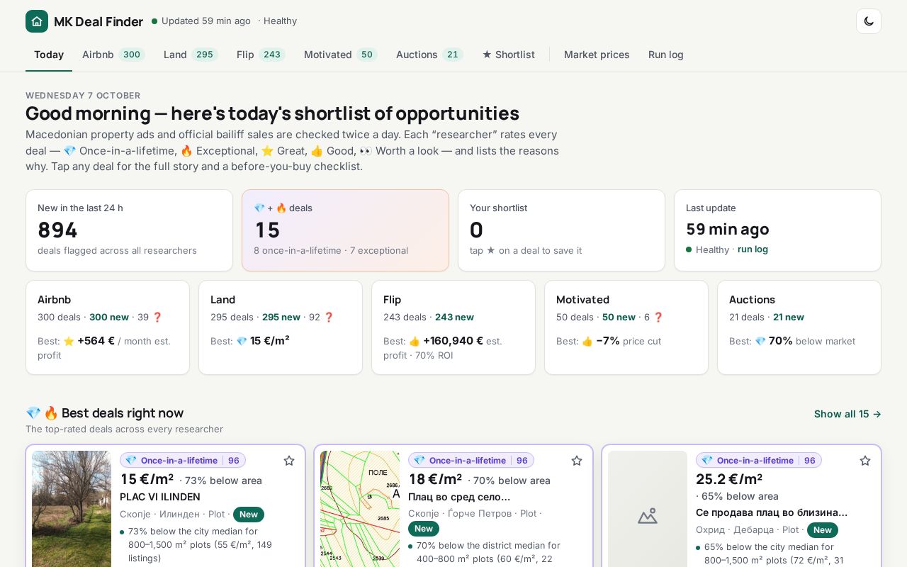This screenshot has width=907, height=567.
Task: Click the placeholder image of the Охрид plot deal
Action: tap(648, 509)
